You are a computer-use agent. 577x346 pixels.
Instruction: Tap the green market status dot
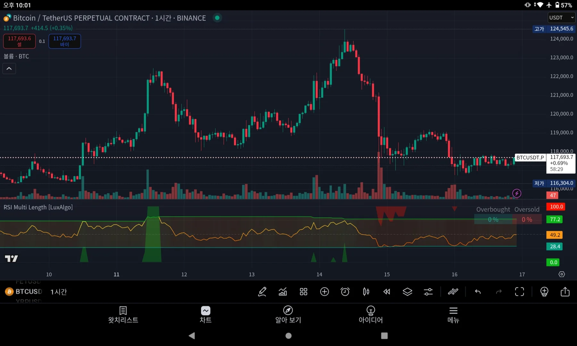[x=217, y=18]
